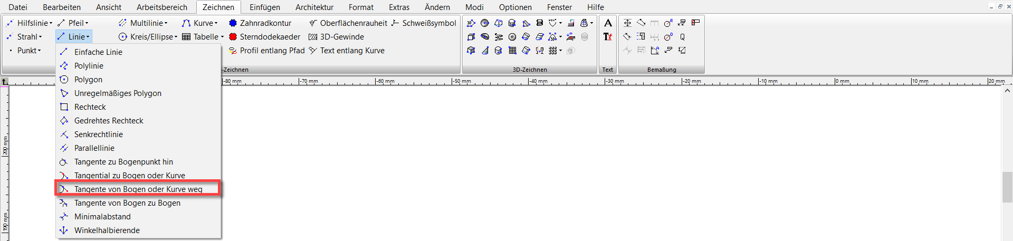Click the ruler origin corner icon
Screen dimensions: 1013x241
(5, 82)
